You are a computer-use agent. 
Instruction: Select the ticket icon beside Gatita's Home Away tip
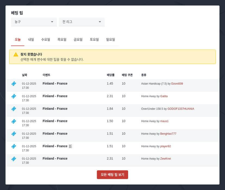coord(14,96)
